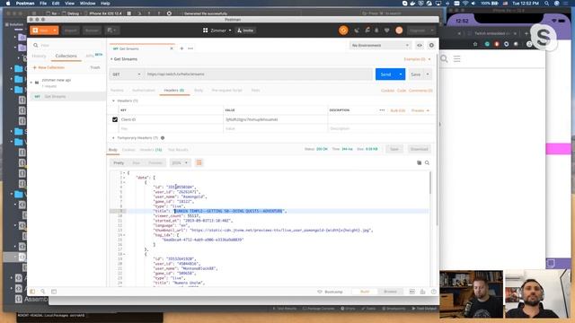The image size is (575, 323).
Task: Send the GET request
Action: click(385, 74)
